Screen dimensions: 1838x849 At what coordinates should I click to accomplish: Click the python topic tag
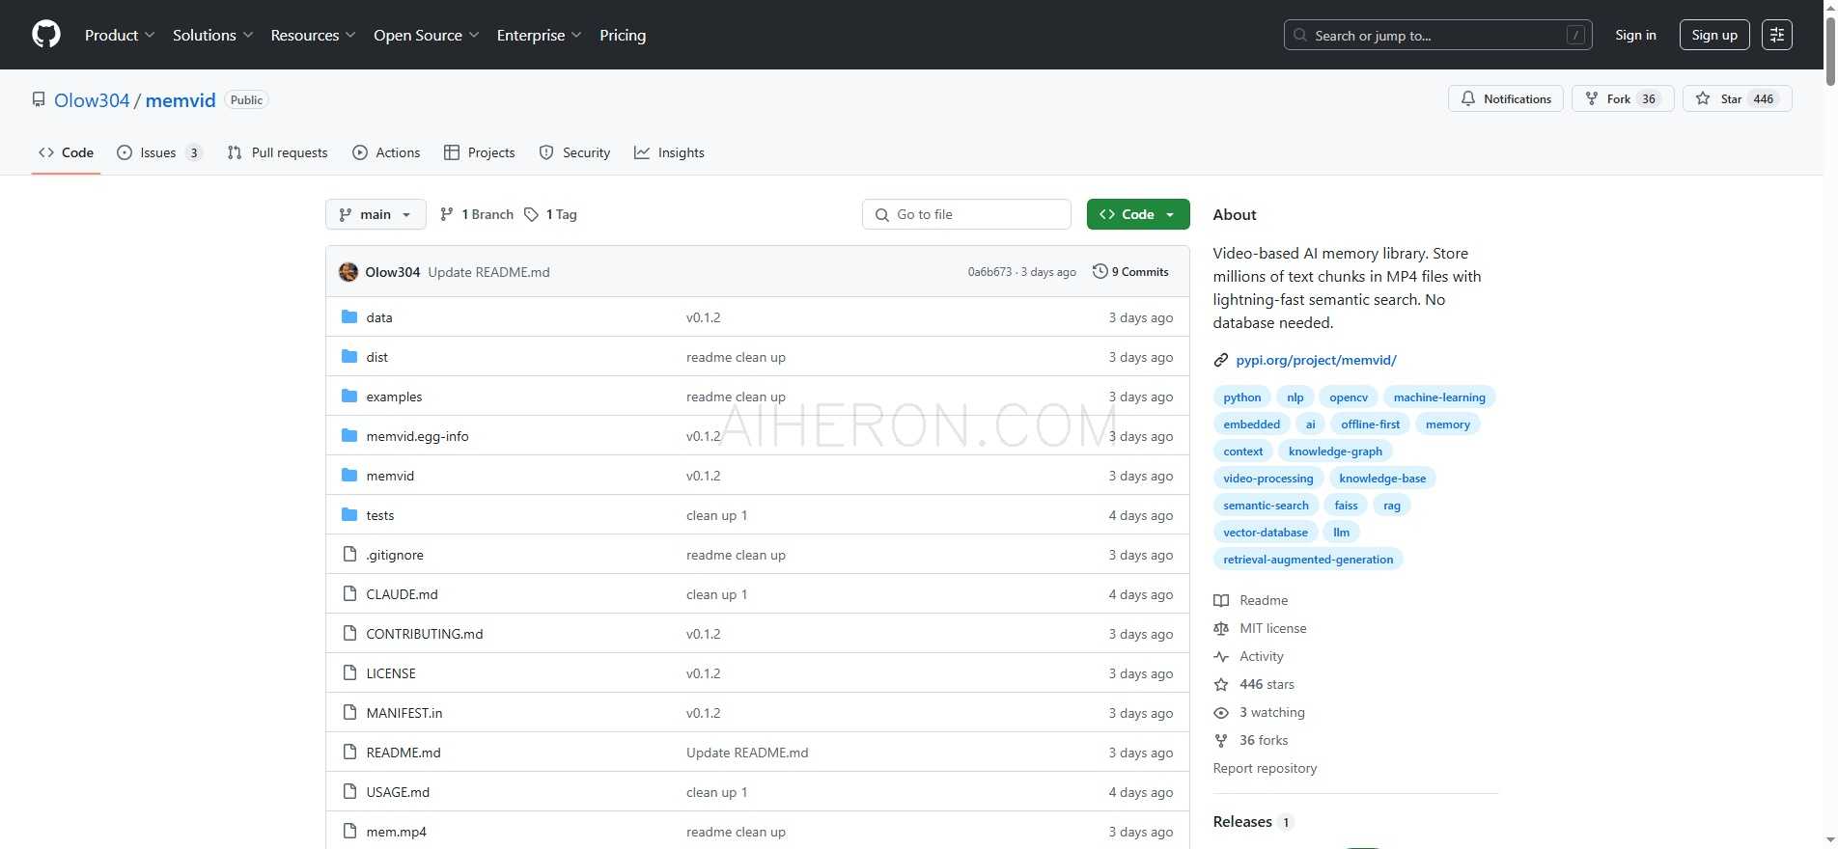pos(1242,397)
